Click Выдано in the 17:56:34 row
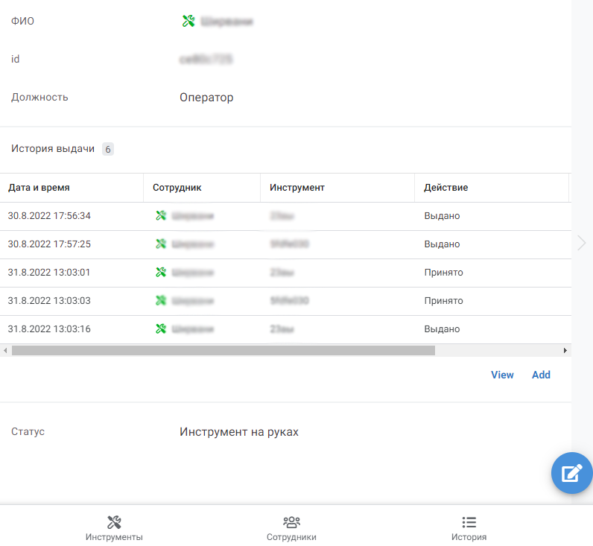593x546 pixels. (442, 216)
